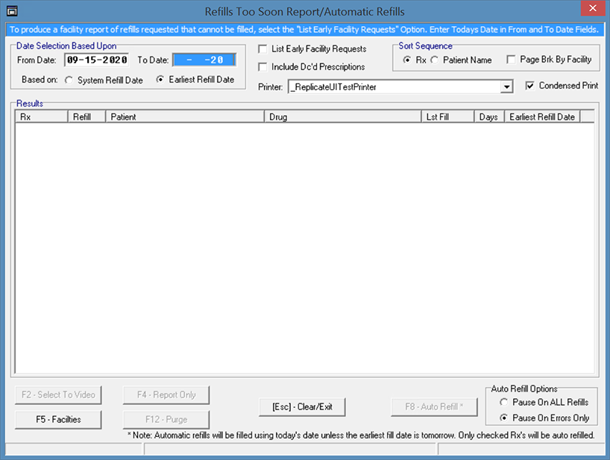
Task: Select System Refill Date radio button
Action: 69,80
